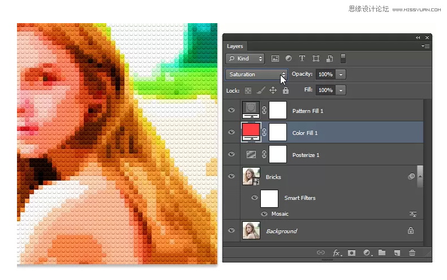Add a layer mask icon
The width and height of the screenshot is (447, 280).
351,253
